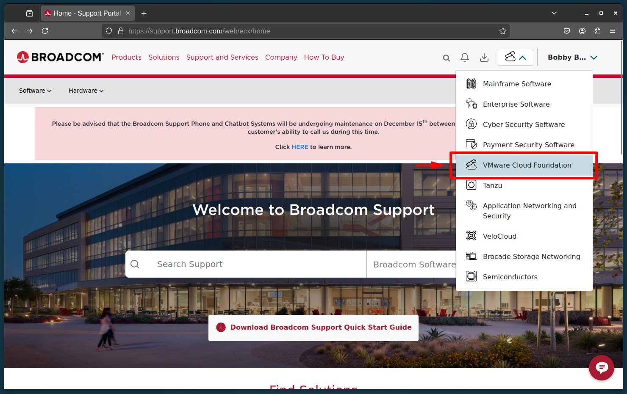Open Support and Services link
Image resolution: width=627 pixels, height=394 pixels.
pyautogui.click(x=222, y=57)
